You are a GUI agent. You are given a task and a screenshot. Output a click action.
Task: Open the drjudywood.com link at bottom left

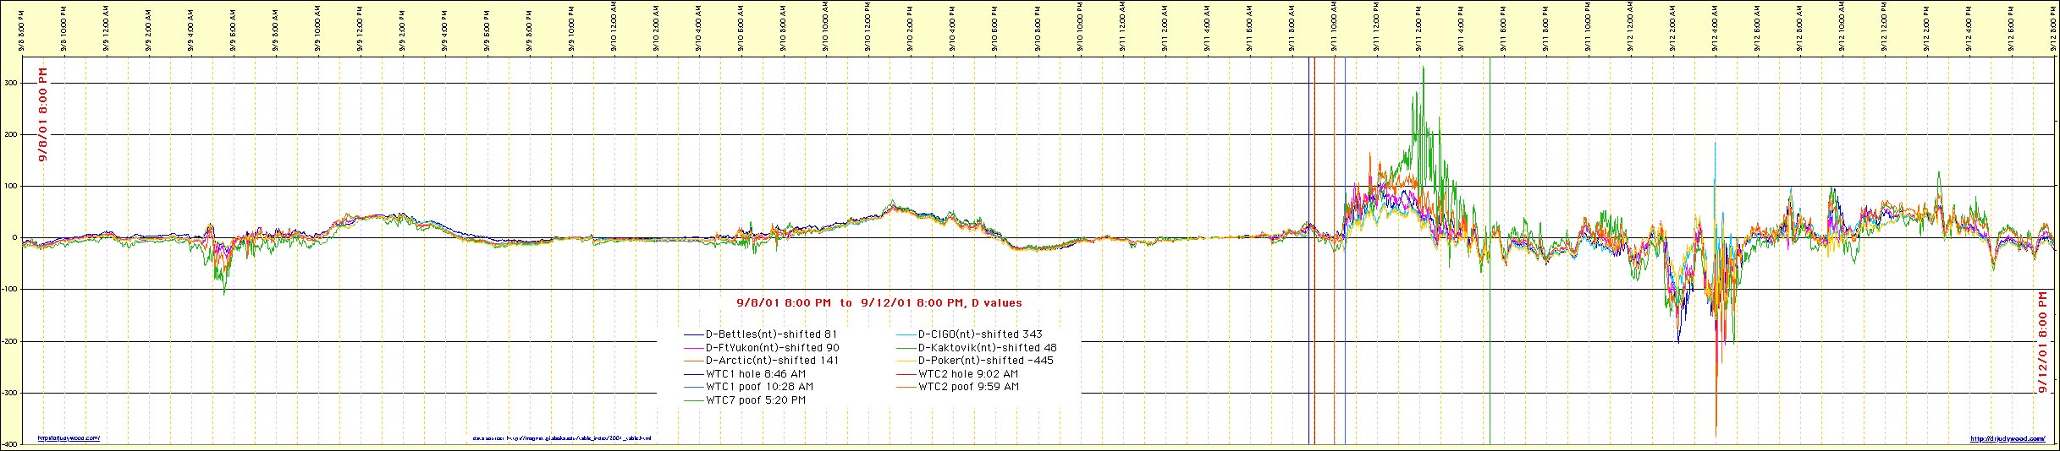click(x=69, y=438)
